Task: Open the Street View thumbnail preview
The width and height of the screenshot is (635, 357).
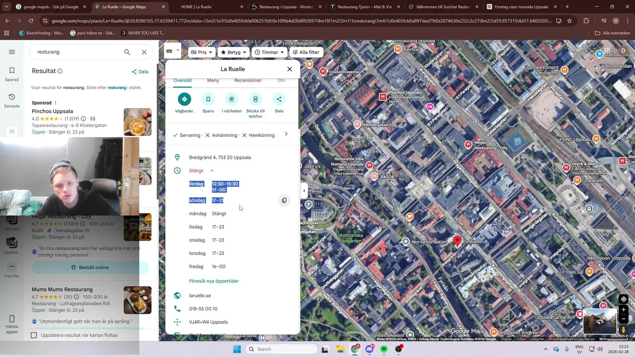Action: 599,321
